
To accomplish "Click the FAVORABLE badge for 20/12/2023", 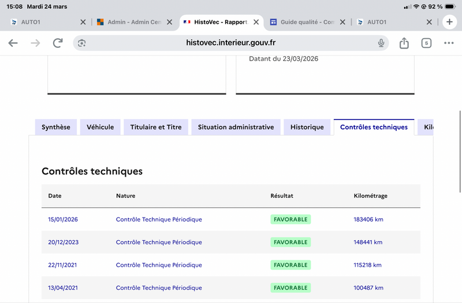I will pyautogui.click(x=290, y=242).
